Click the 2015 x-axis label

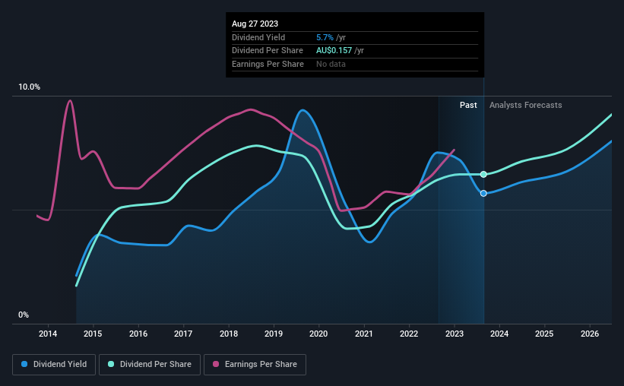pyautogui.click(x=93, y=334)
